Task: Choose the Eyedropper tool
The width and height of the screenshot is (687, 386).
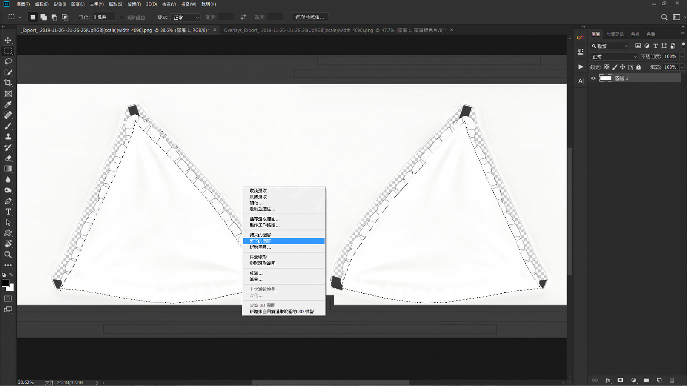Action: pos(8,105)
